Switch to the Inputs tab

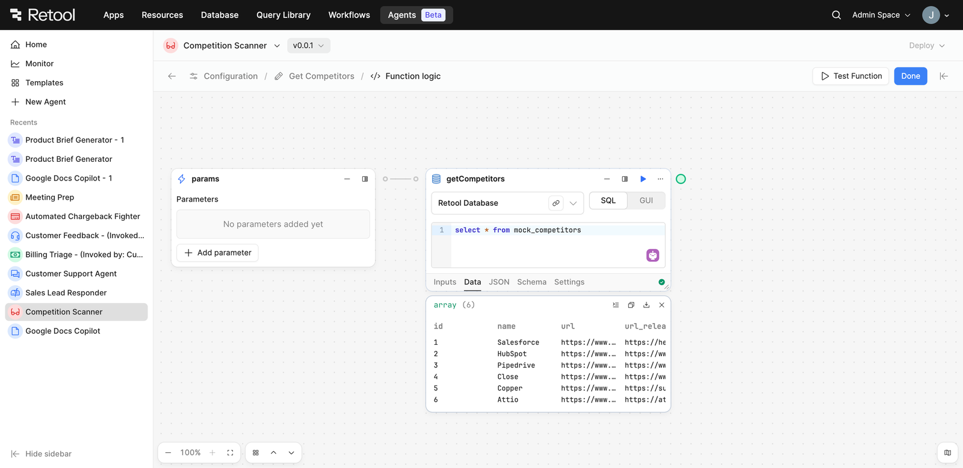click(445, 282)
